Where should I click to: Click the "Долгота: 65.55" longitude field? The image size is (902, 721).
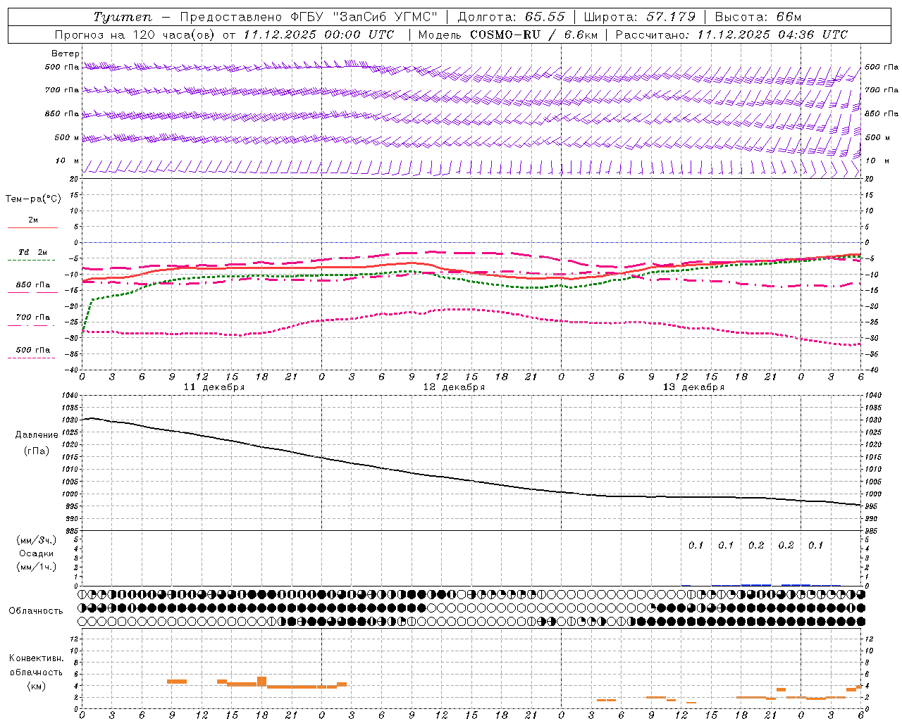click(511, 18)
